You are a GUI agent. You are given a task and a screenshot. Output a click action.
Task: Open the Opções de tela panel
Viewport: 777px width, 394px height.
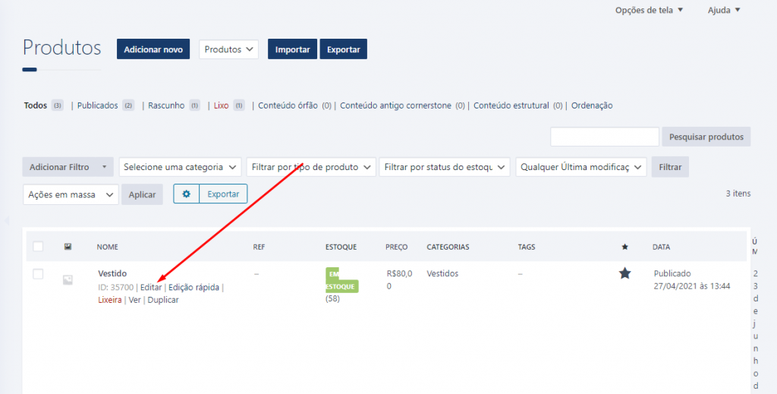point(650,10)
